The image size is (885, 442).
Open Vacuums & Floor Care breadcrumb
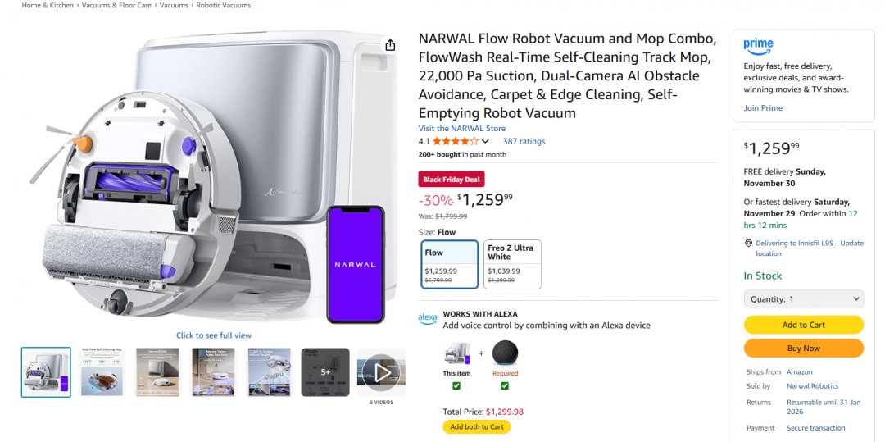pyautogui.click(x=116, y=6)
